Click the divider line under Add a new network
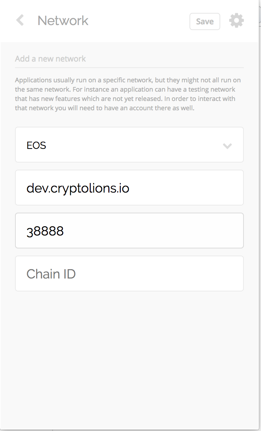261x431 pixels. pyautogui.click(x=129, y=67)
